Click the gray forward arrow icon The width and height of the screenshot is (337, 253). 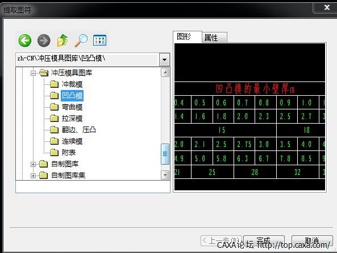click(44, 40)
